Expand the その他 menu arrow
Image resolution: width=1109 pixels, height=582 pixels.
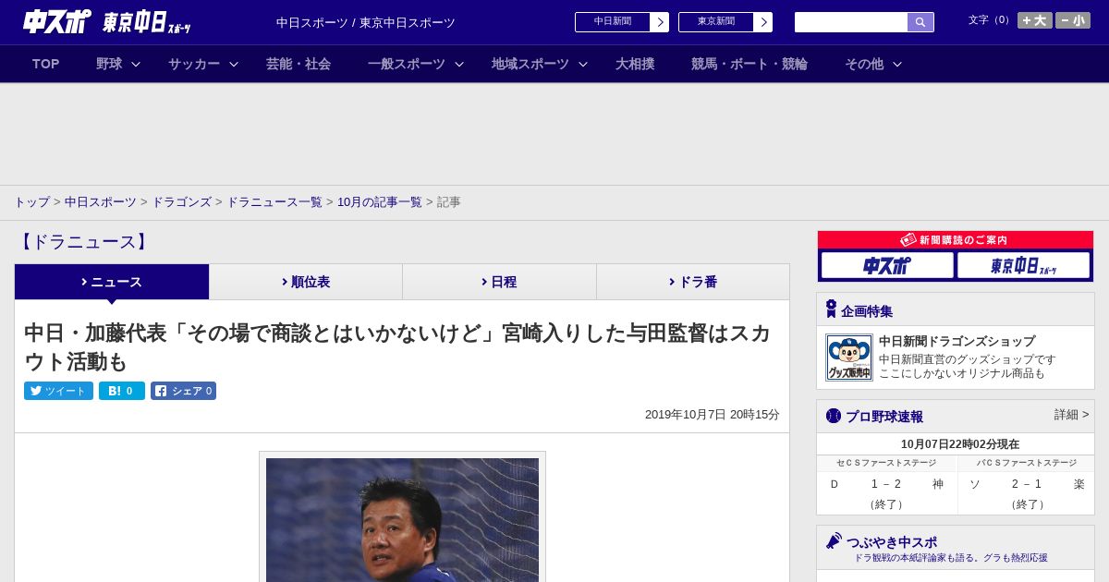pyautogui.click(x=897, y=65)
